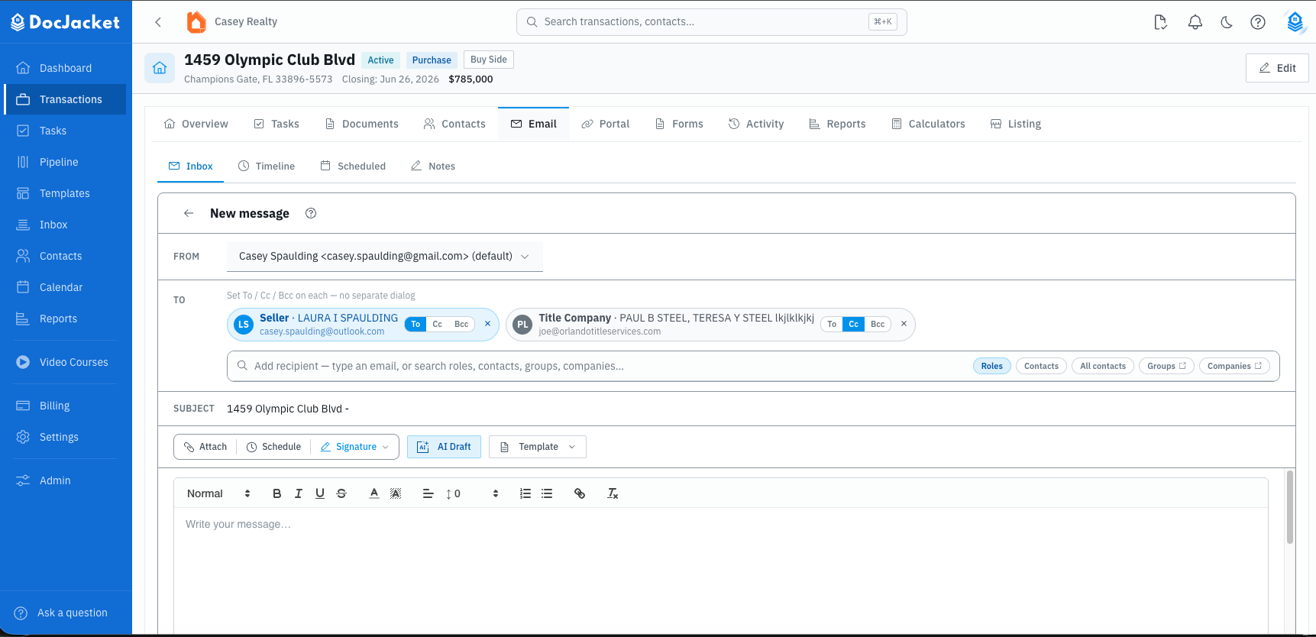Open the Timeline sub-tab

267,166
